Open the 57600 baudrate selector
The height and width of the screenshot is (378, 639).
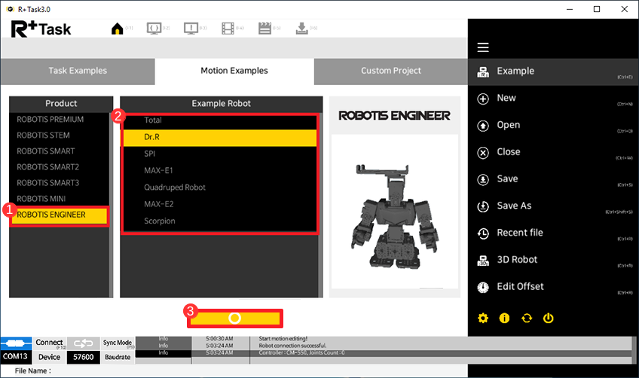[83, 357]
